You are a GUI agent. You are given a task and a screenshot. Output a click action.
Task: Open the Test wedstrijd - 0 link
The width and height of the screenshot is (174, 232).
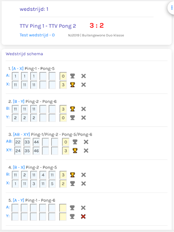point(37,35)
